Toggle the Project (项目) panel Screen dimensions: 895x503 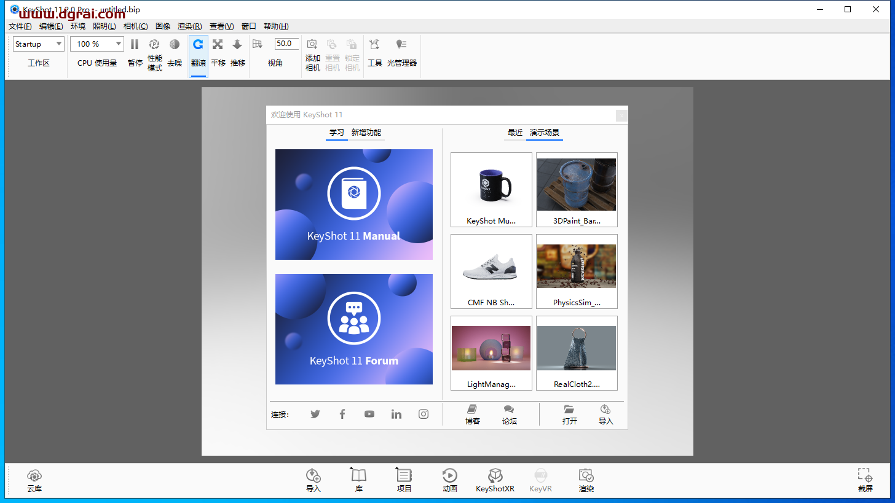pos(404,476)
